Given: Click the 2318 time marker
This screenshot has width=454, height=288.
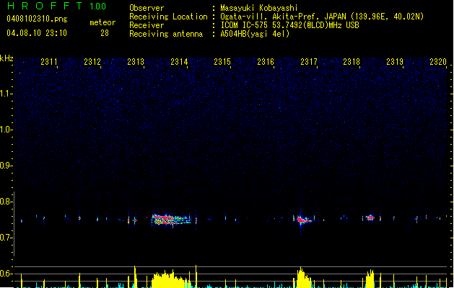Looking at the screenshot, I should 352,62.
